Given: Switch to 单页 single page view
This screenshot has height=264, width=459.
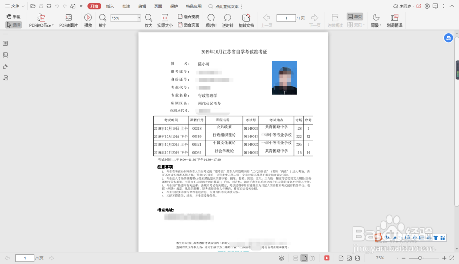Looking at the screenshot, I should (355, 16).
